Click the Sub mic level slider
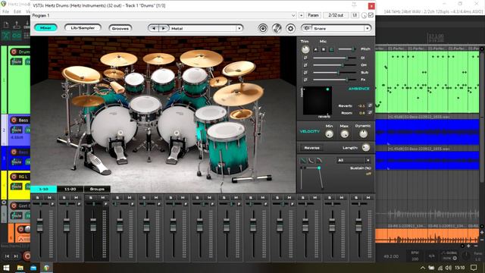The image size is (485, 273). [x=334, y=73]
